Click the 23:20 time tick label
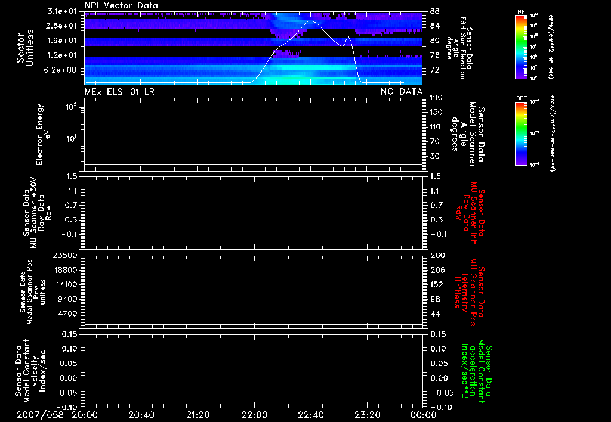This screenshot has height=422, width=611. pos(367,415)
